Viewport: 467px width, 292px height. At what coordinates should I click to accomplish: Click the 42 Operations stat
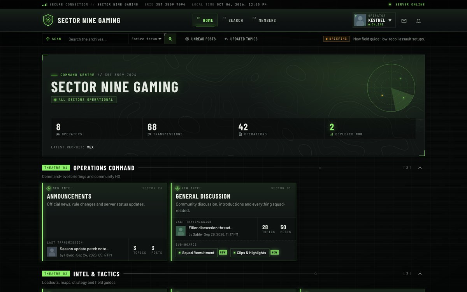click(x=279, y=129)
